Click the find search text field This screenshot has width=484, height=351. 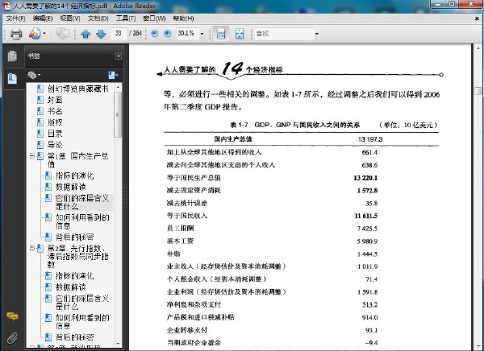(x=284, y=33)
